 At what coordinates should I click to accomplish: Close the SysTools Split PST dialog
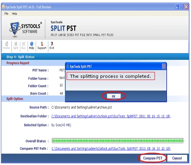(x=164, y=66)
